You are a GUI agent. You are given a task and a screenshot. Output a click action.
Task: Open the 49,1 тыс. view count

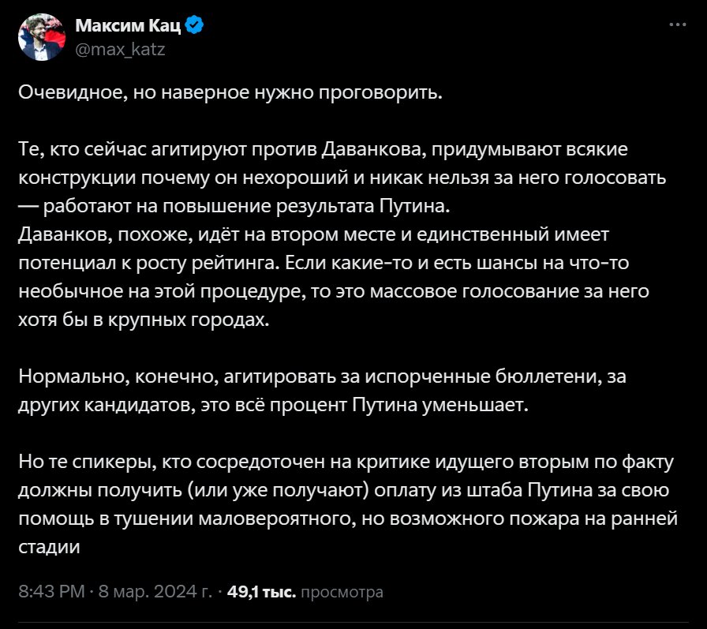[x=261, y=591]
